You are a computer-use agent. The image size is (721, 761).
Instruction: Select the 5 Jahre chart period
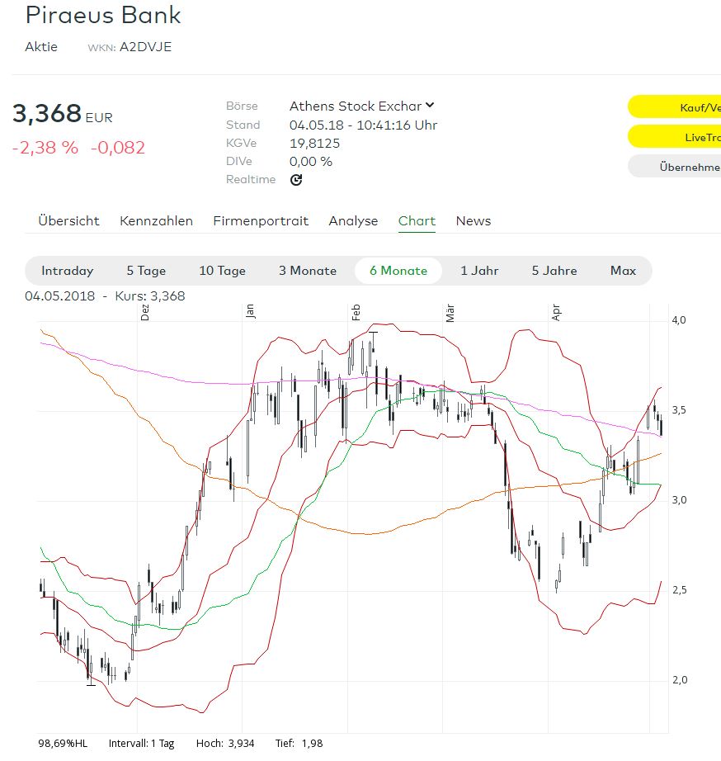[554, 271]
